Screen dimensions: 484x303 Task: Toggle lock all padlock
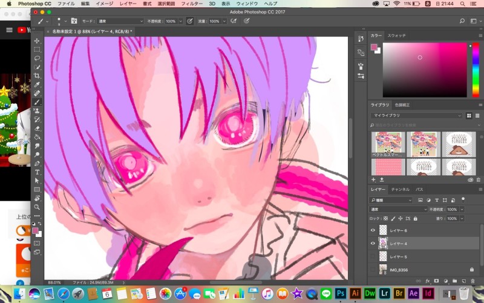tap(416, 219)
